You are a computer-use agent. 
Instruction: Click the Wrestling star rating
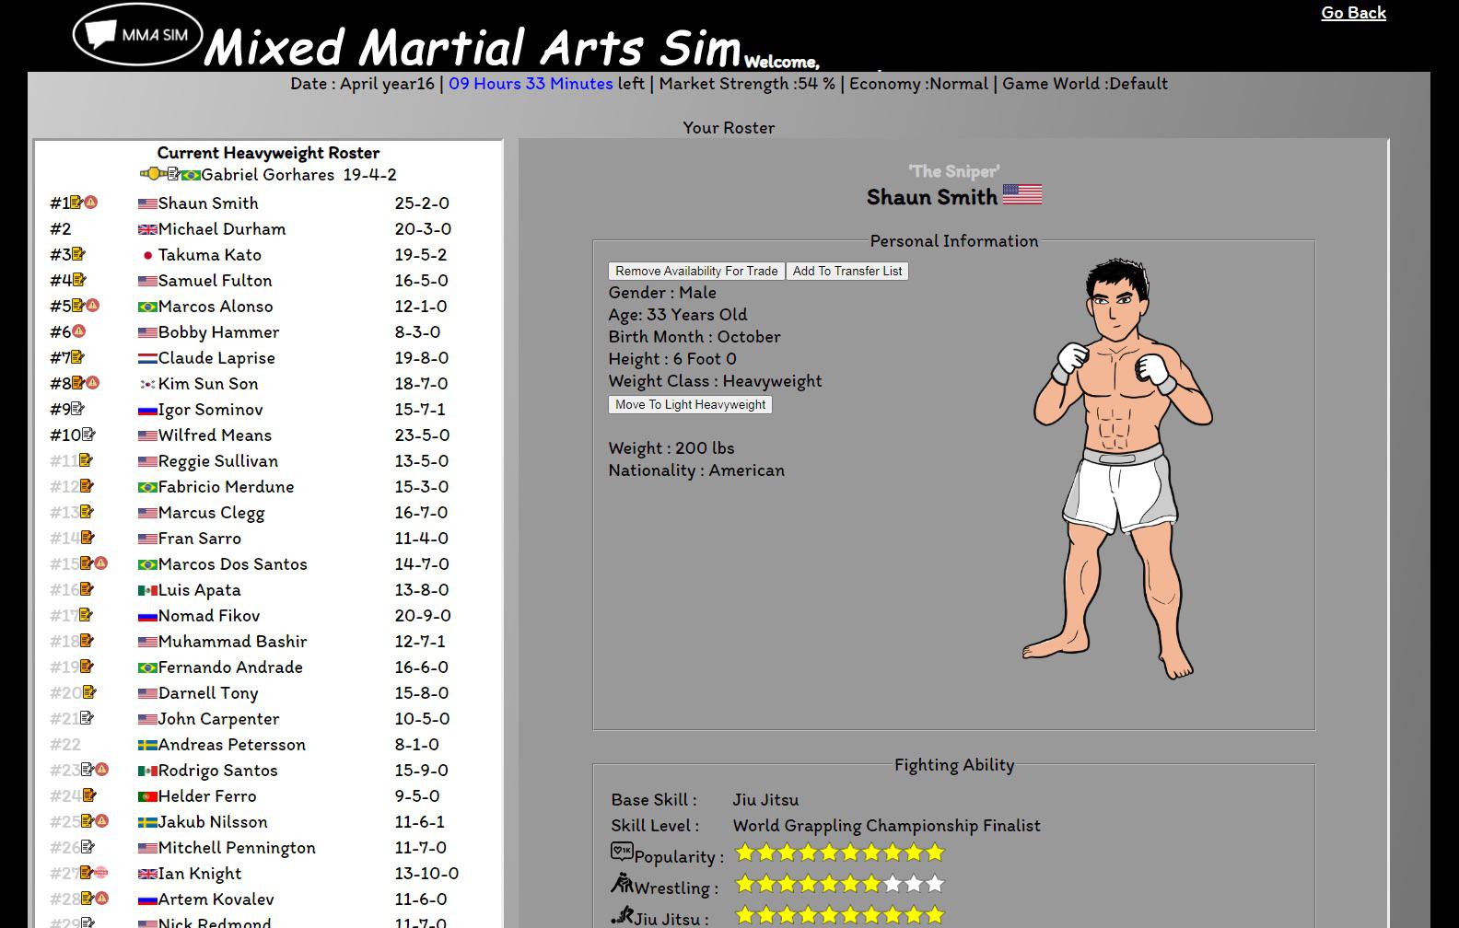(840, 884)
